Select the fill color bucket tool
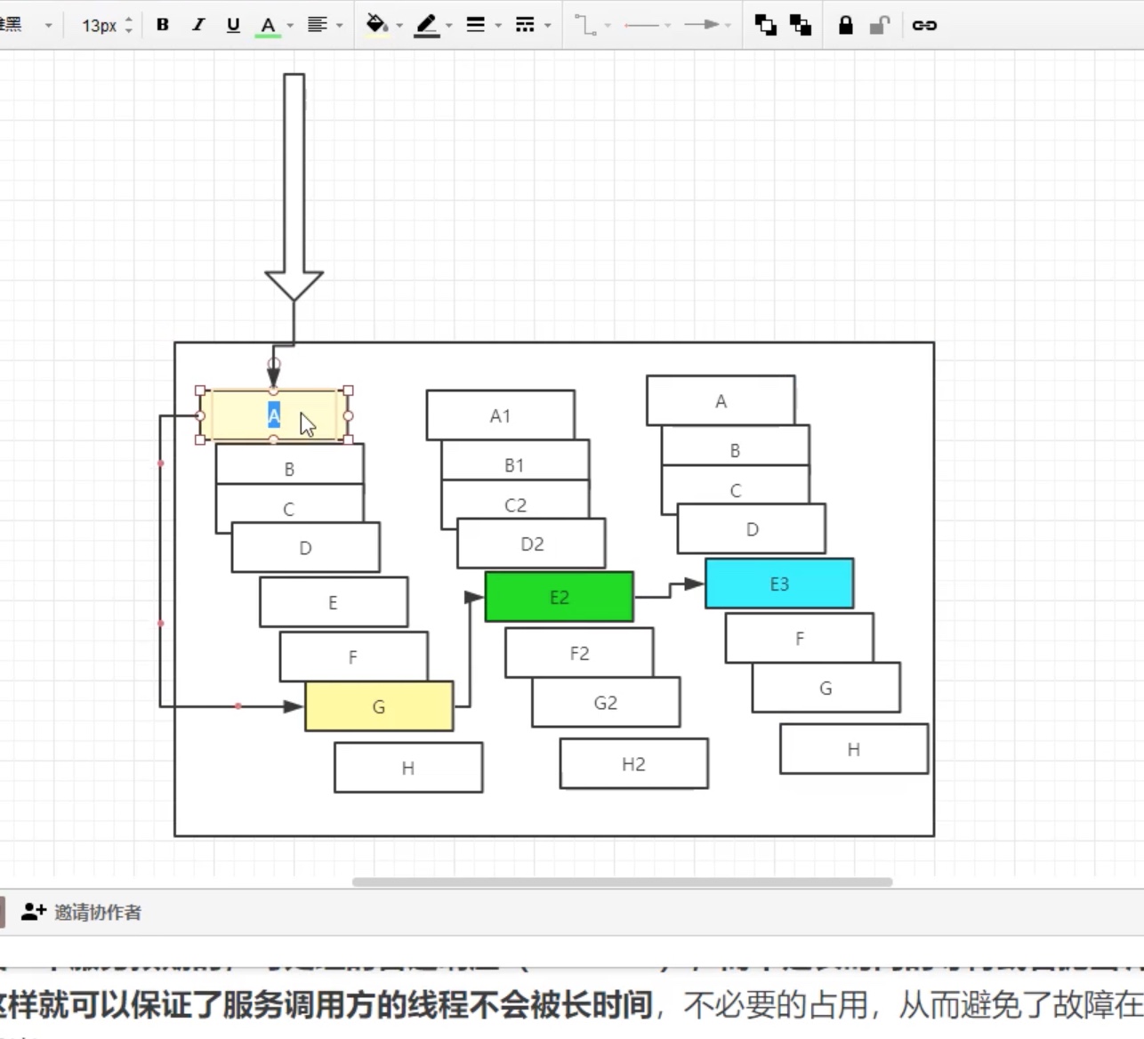1144x1039 pixels. [x=375, y=25]
